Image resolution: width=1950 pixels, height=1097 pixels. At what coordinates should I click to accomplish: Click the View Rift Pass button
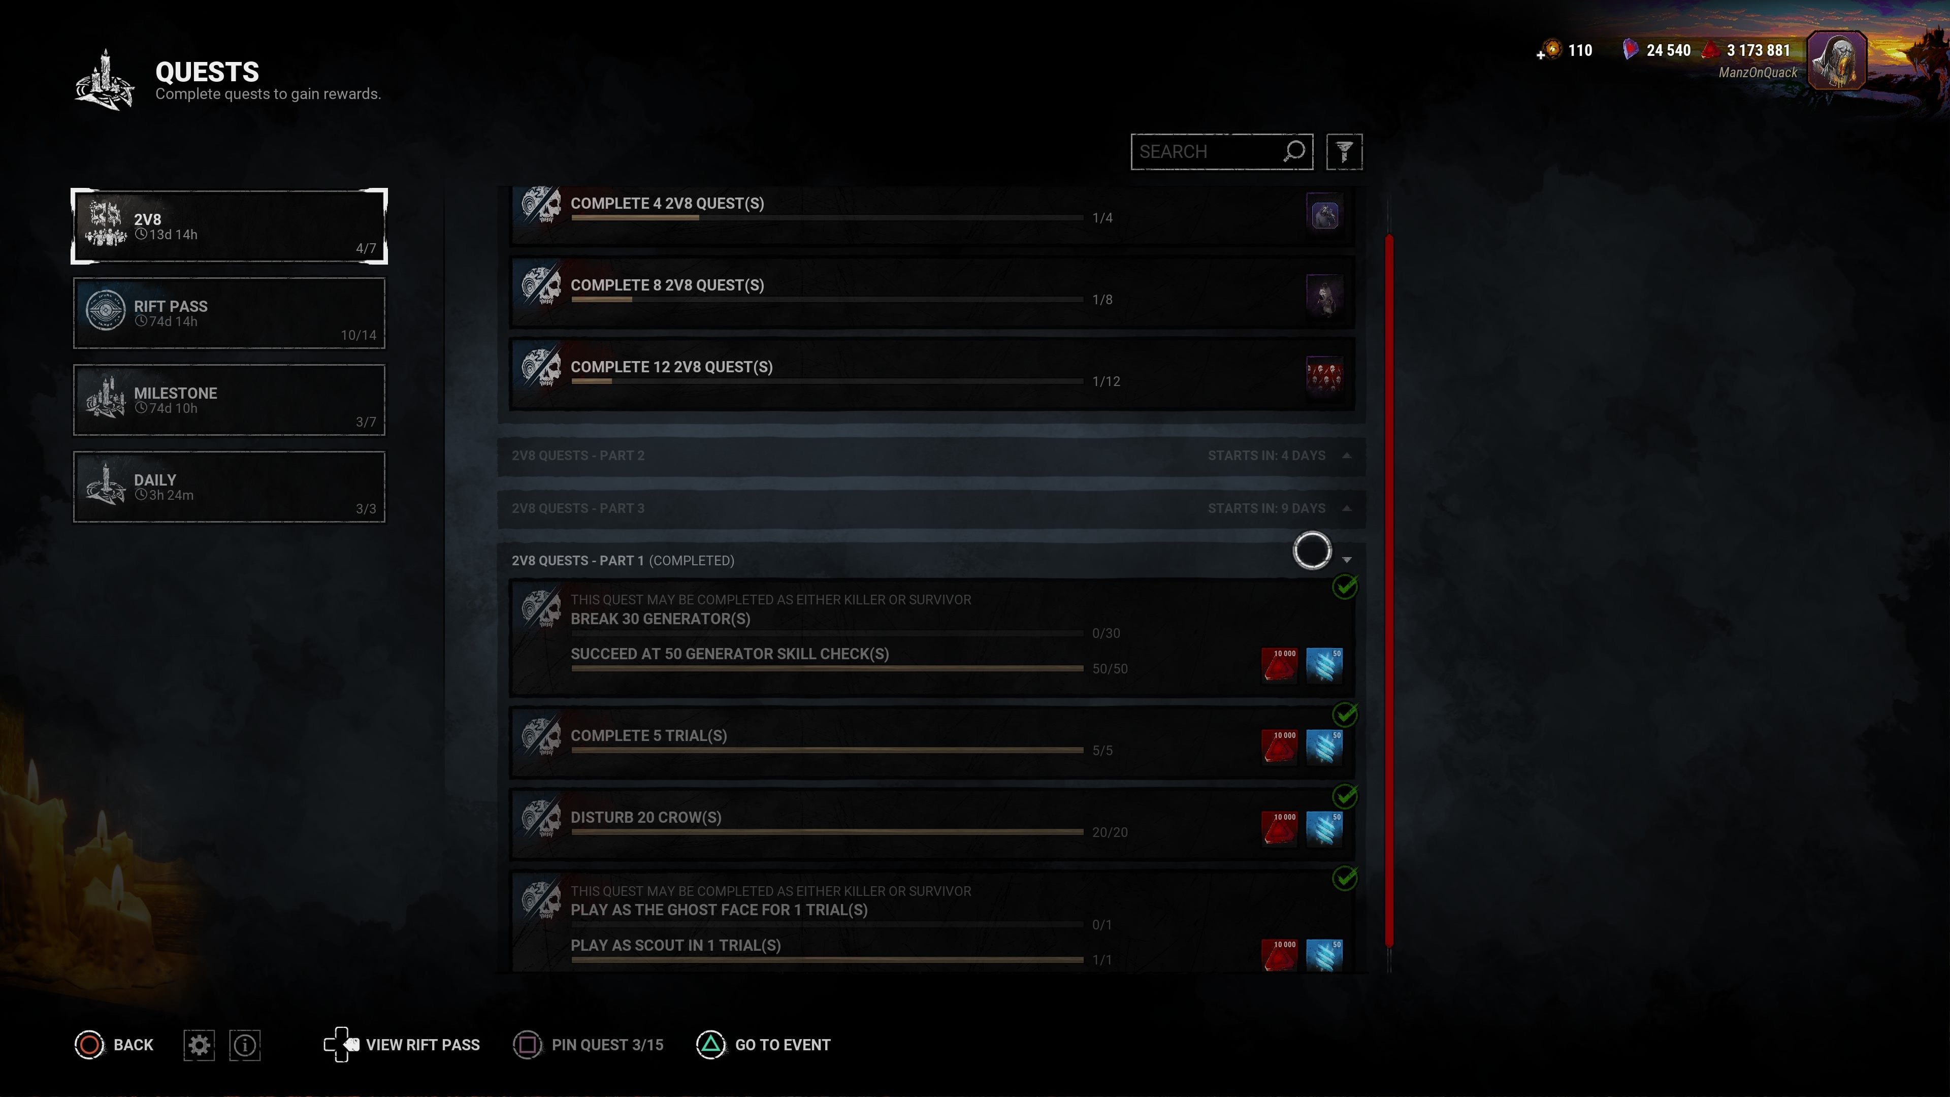(402, 1045)
